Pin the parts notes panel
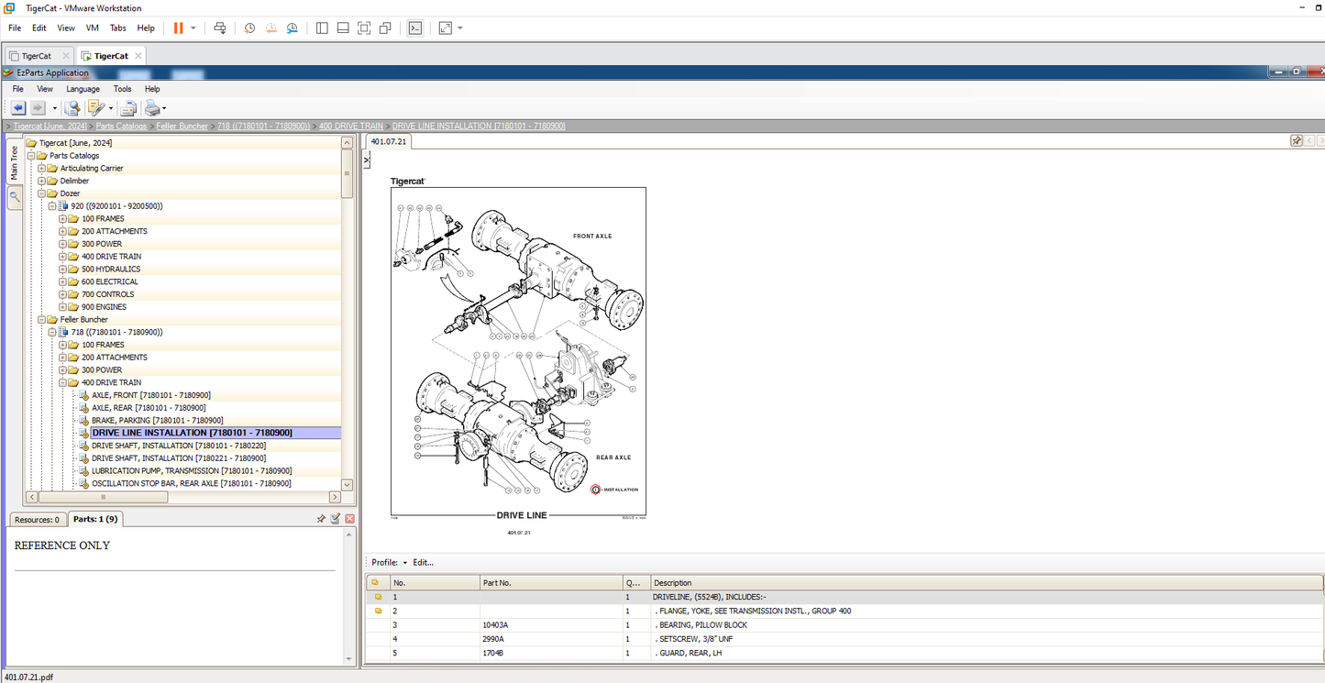Screen dimensions: 1325x683 pos(321,519)
